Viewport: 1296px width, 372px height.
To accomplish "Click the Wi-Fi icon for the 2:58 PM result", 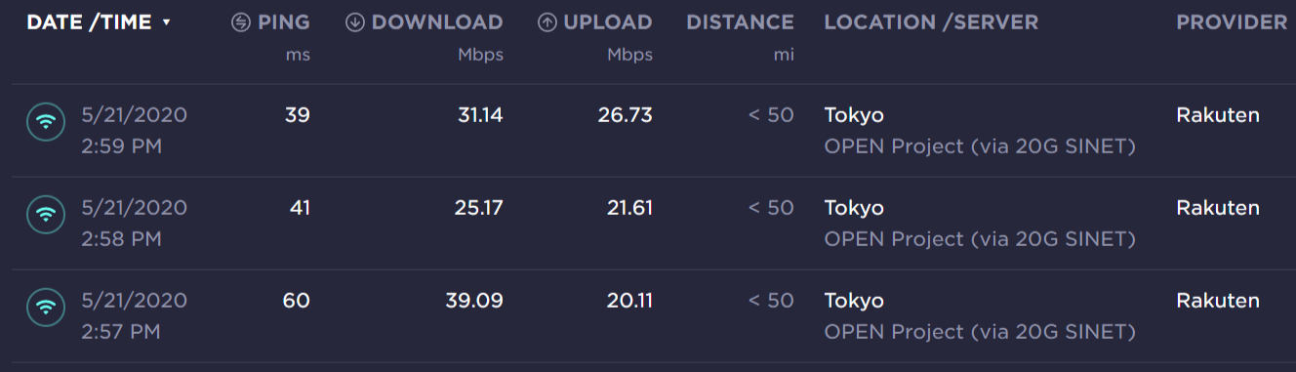I will click(x=45, y=215).
